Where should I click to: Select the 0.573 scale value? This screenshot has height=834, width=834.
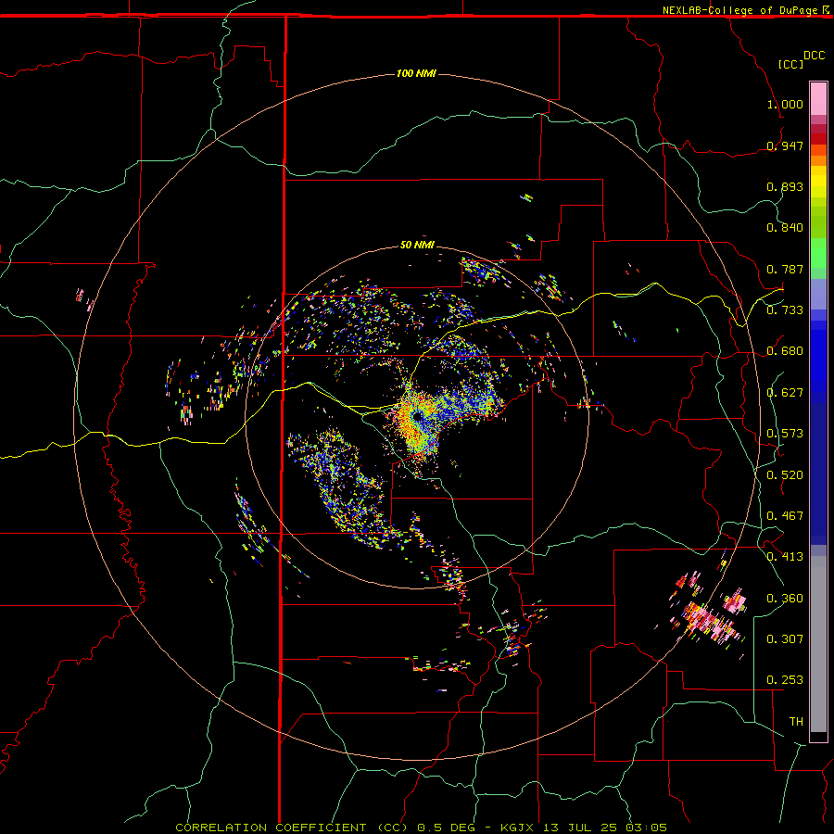click(x=785, y=434)
